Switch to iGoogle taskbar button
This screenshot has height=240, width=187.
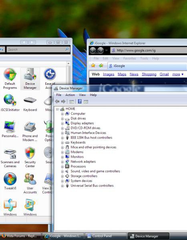coord(63,236)
